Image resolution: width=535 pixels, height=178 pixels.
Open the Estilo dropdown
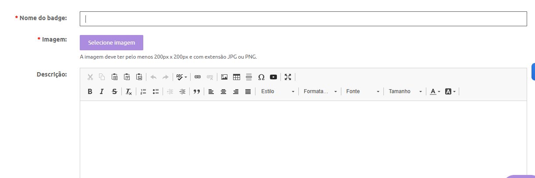pyautogui.click(x=277, y=91)
